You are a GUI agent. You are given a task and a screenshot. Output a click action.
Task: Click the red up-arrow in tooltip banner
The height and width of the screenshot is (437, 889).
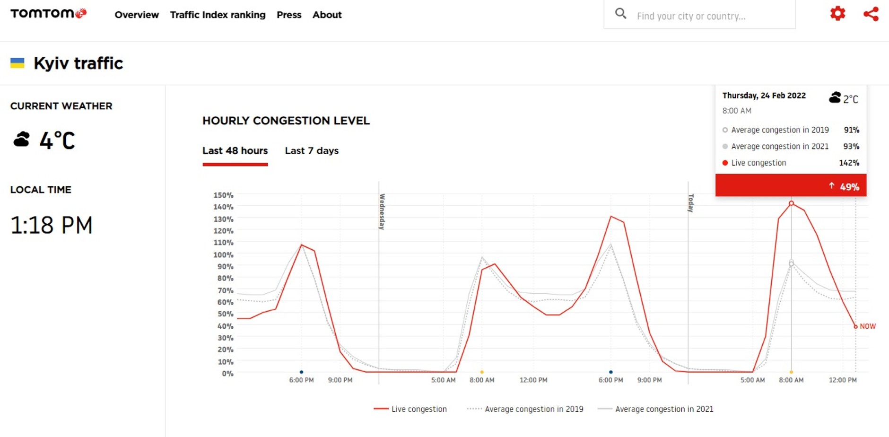click(831, 186)
